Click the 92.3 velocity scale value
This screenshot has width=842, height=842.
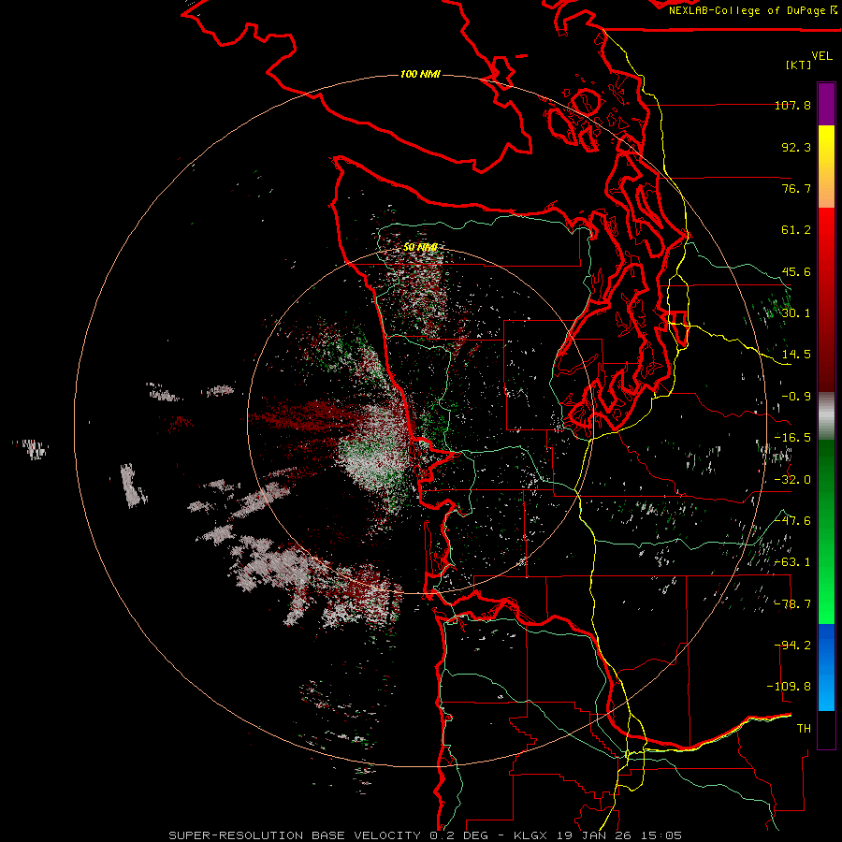pyautogui.click(x=796, y=147)
